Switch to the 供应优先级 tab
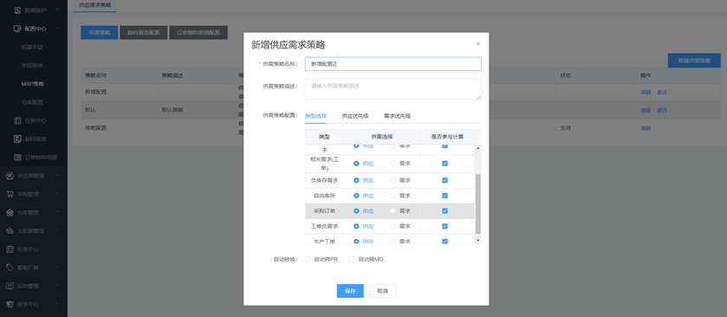Viewport: 727px width, 317px height. coord(354,116)
